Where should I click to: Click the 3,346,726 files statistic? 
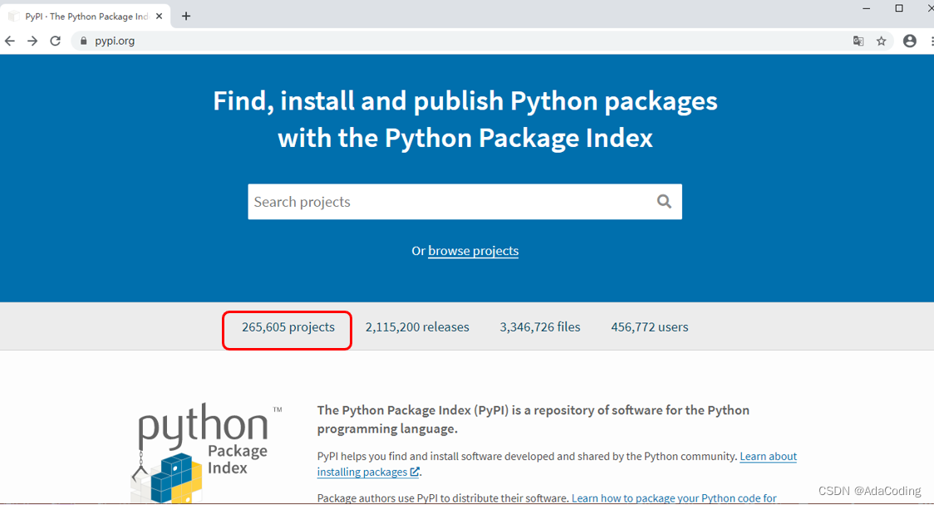pos(539,327)
